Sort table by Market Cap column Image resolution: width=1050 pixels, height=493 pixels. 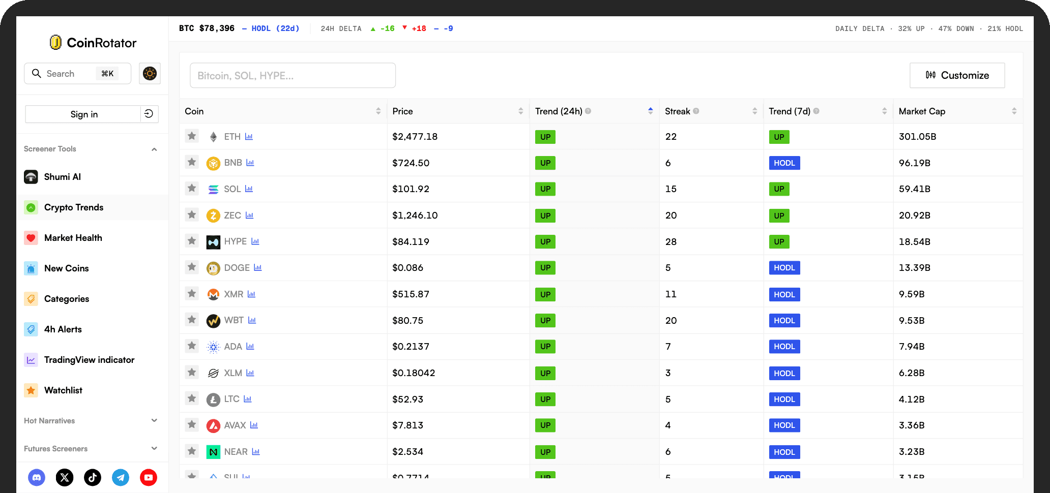pos(1014,111)
